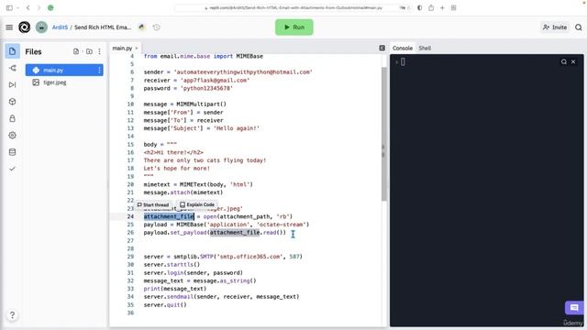
Task: Open a new browser tab with plus icon
Action: pos(442,7)
